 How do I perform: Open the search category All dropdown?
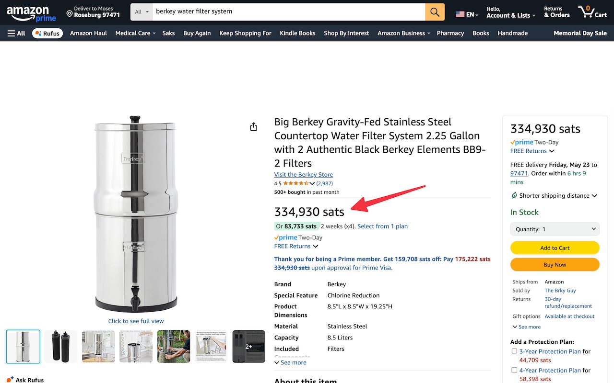pos(142,12)
